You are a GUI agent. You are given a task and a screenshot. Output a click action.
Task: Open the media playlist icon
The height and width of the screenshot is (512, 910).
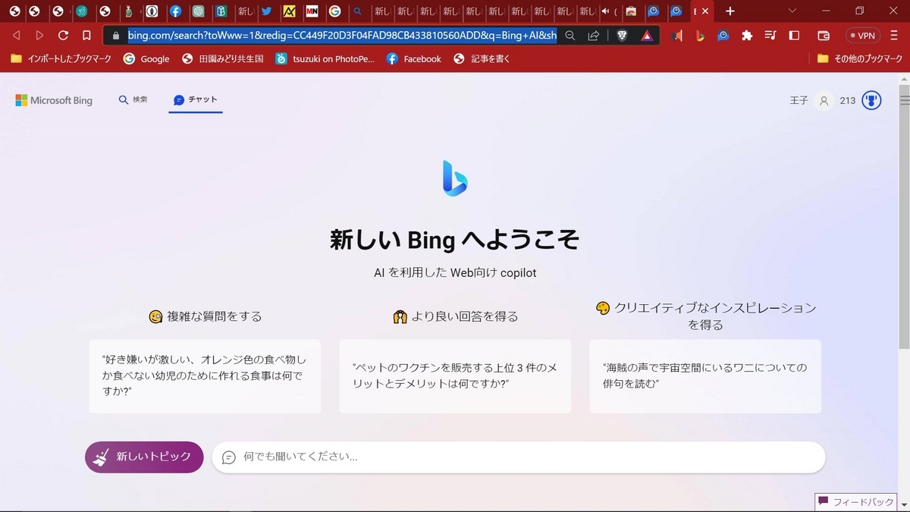(770, 36)
